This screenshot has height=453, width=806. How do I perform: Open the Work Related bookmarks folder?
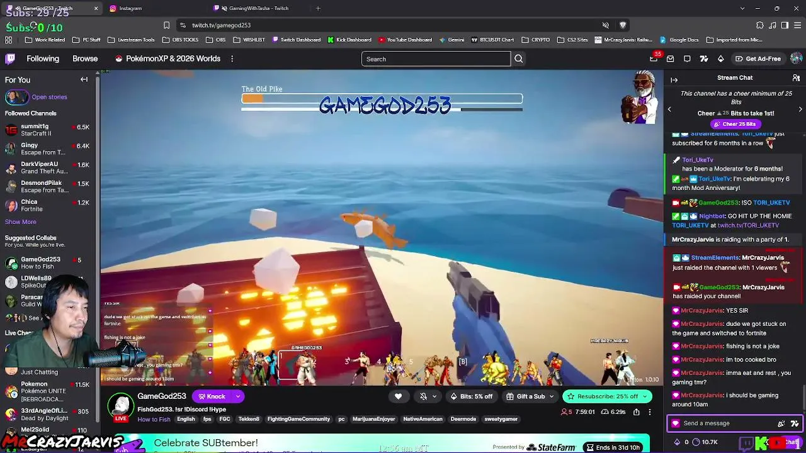pyautogui.click(x=45, y=40)
